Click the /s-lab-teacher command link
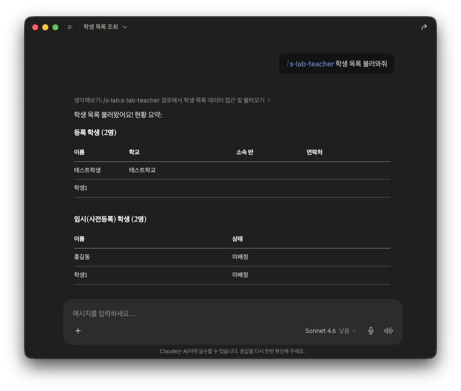 310,64
